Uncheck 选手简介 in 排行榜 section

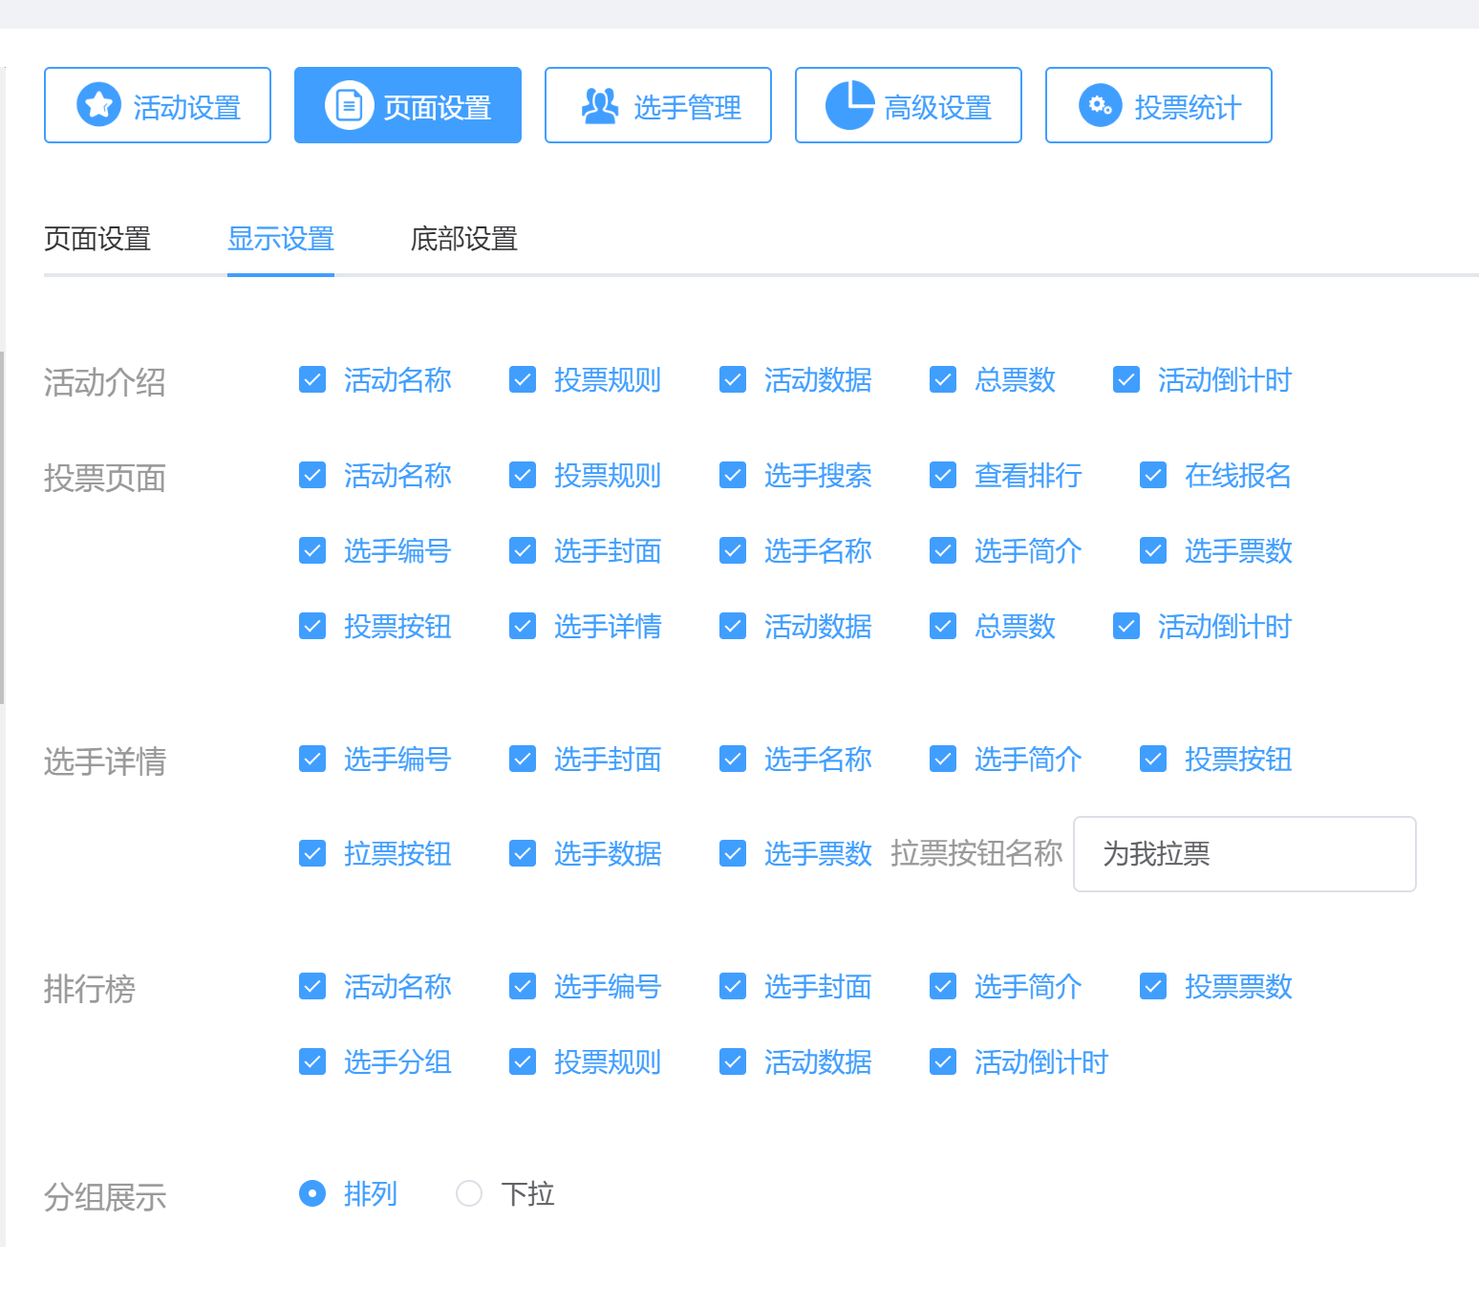943,986
